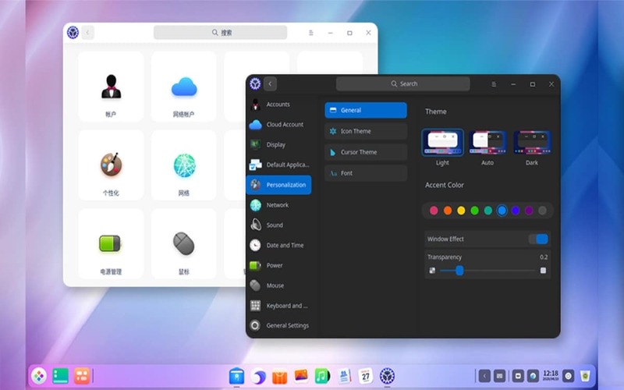Switch to the Cursor Theme tab
Image resolution: width=624 pixels, height=390 pixels.
[366, 152]
